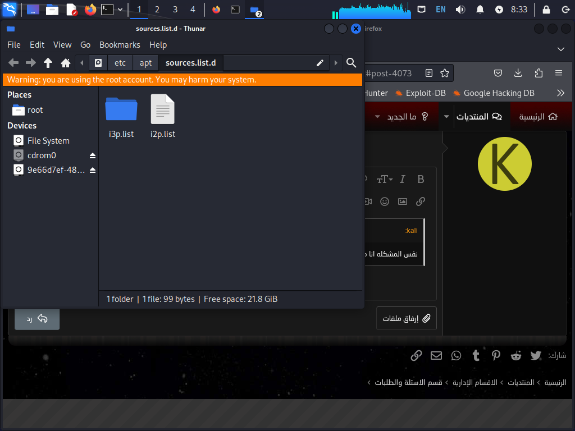The width and height of the screenshot is (575, 431).
Task: Click إرفاق ملفات attach files button
Action: 407,318
